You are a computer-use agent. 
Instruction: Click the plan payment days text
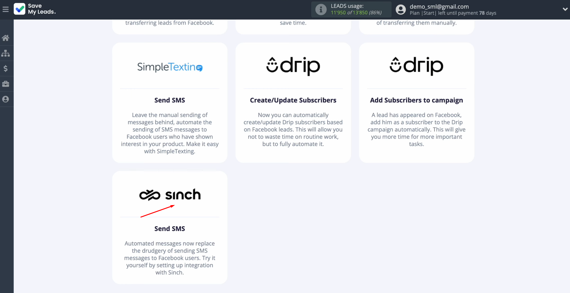pyautogui.click(x=453, y=13)
